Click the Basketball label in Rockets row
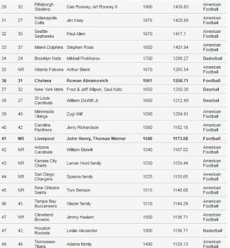This screenshot has height=248, width=230. coord(213,231)
